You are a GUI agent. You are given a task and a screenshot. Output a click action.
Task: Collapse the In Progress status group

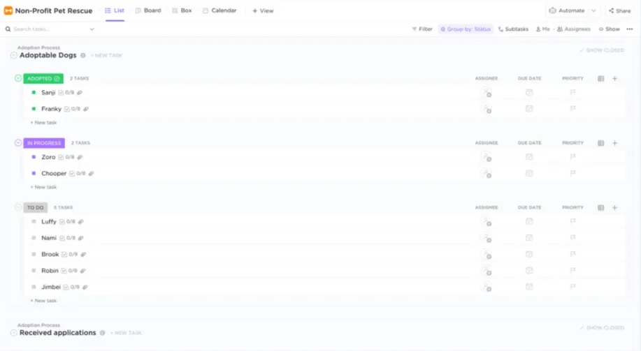(18, 143)
